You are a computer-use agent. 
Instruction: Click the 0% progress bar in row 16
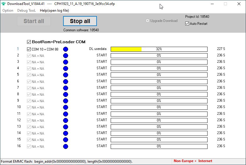pyautogui.click(x=159, y=146)
